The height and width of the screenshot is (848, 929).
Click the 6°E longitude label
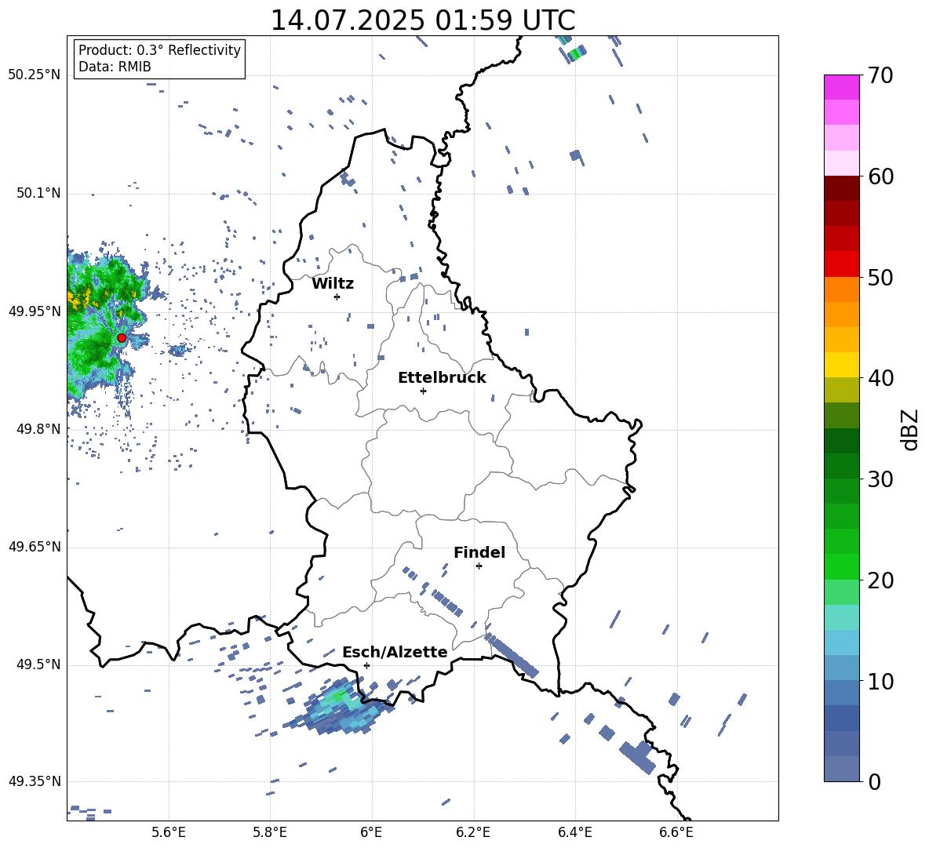(371, 832)
